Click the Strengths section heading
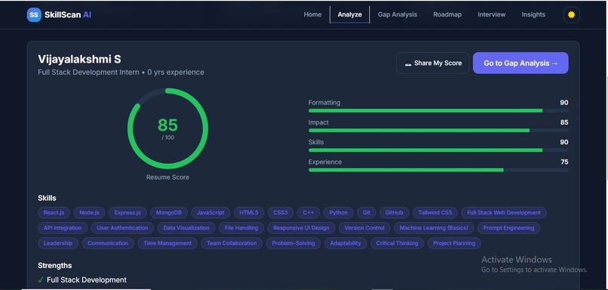 coord(54,266)
